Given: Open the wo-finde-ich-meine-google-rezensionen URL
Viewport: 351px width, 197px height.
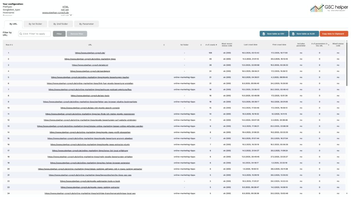Looking at the screenshot, I should [90, 114].
